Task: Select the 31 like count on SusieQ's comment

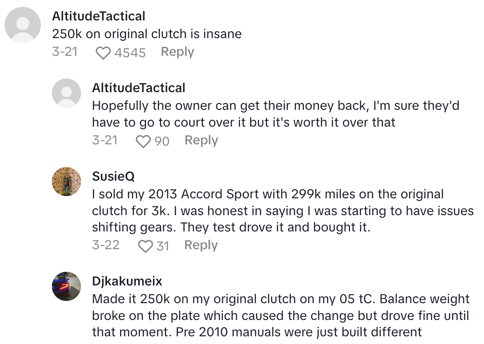Action: tap(162, 246)
